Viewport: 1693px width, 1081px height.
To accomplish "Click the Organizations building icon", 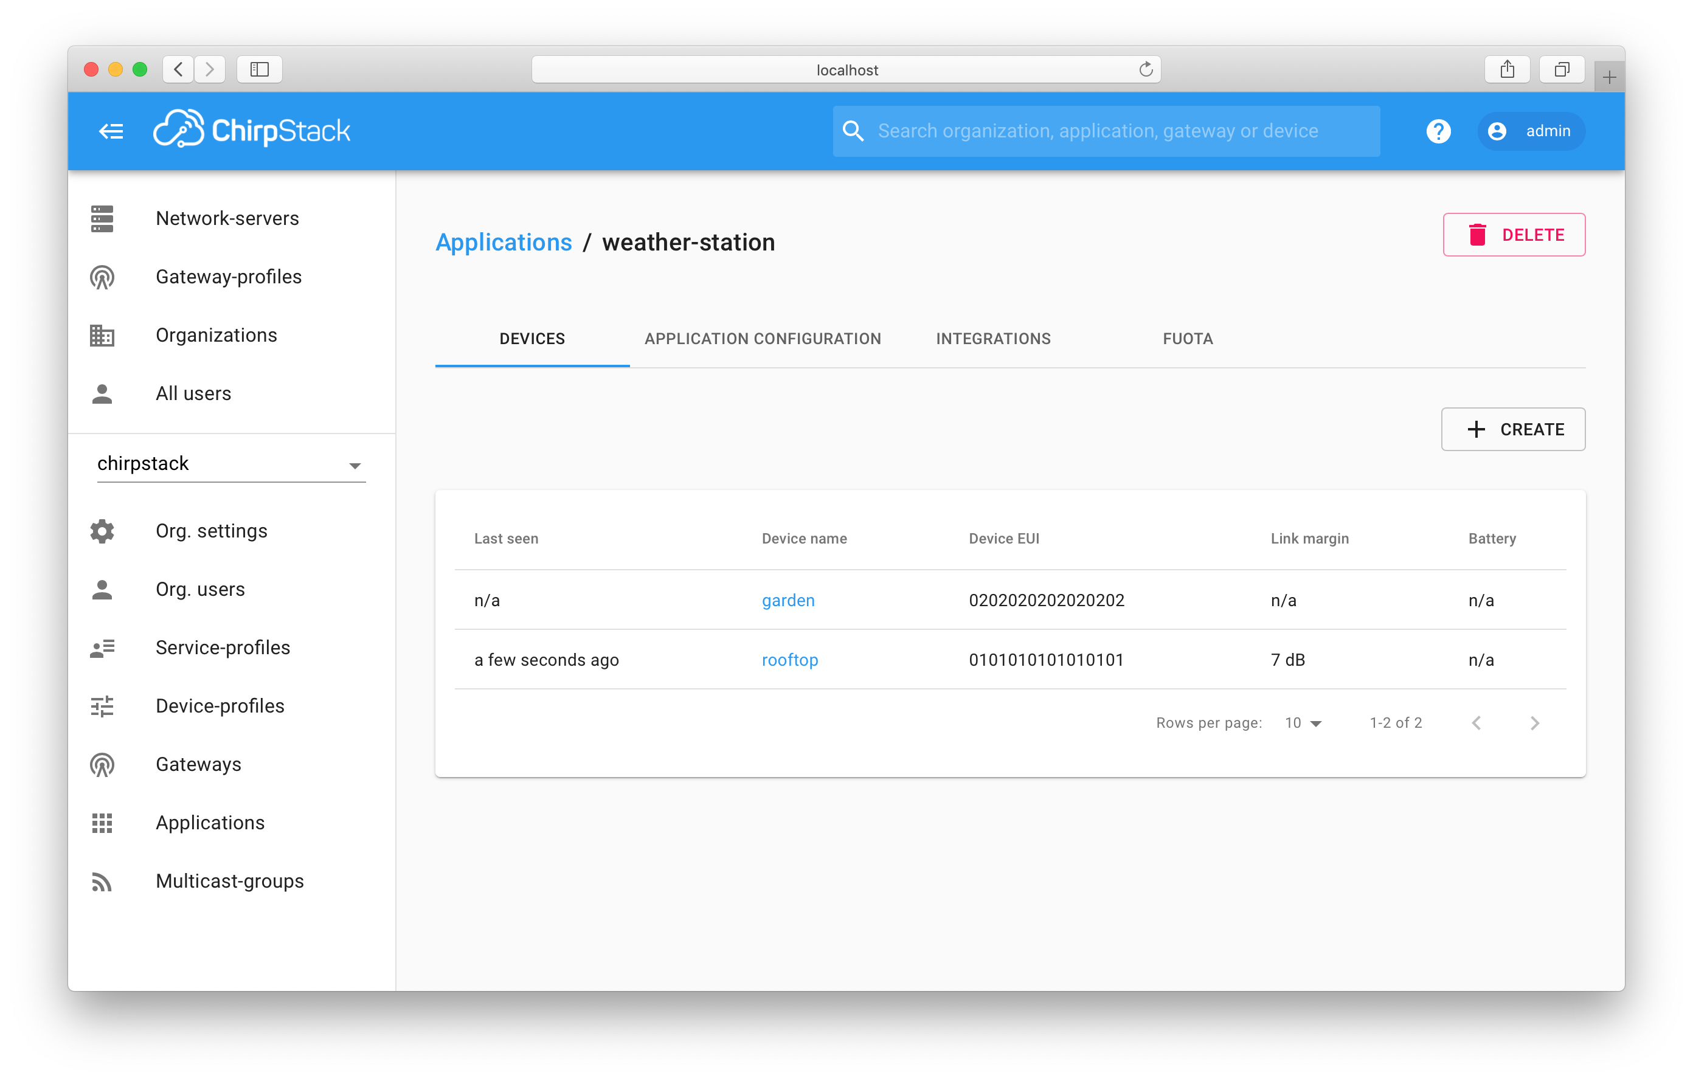I will coord(102,335).
